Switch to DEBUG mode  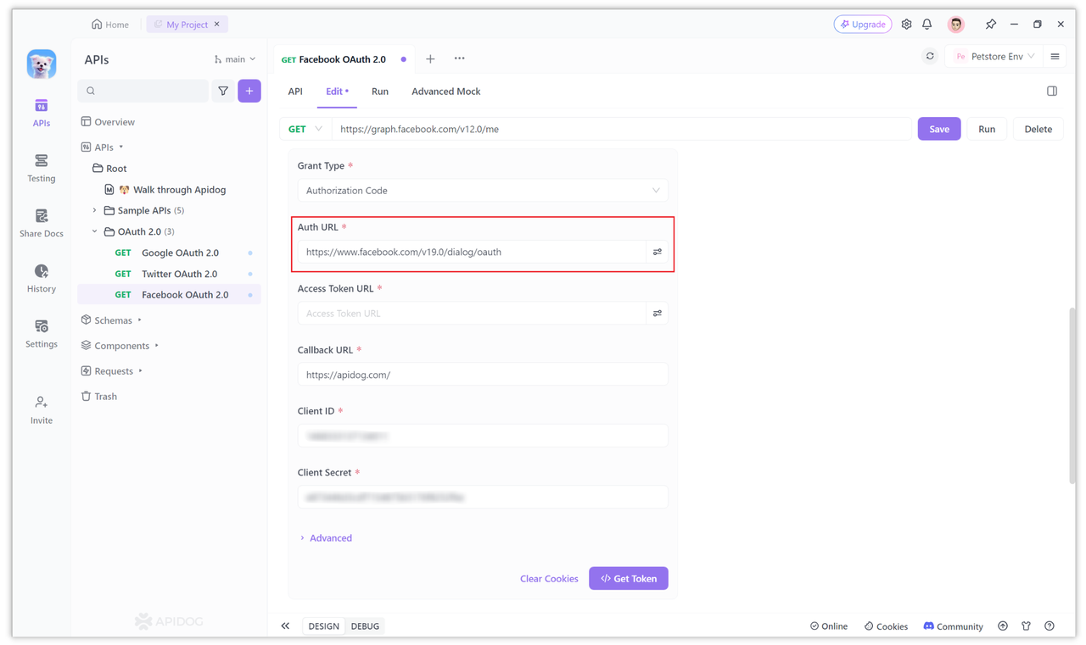(x=365, y=626)
